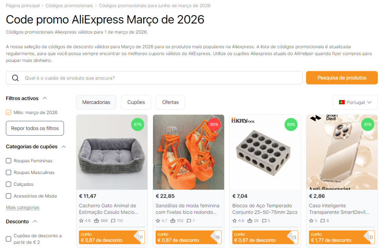Open the basket icon showing 366 purchases
The width and height of the screenshot is (385, 250).
[96, 221]
